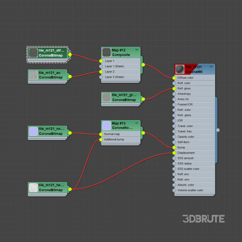242x242 pixels.
Task: Click the Volume scatter color input socket
Action: (174, 190)
